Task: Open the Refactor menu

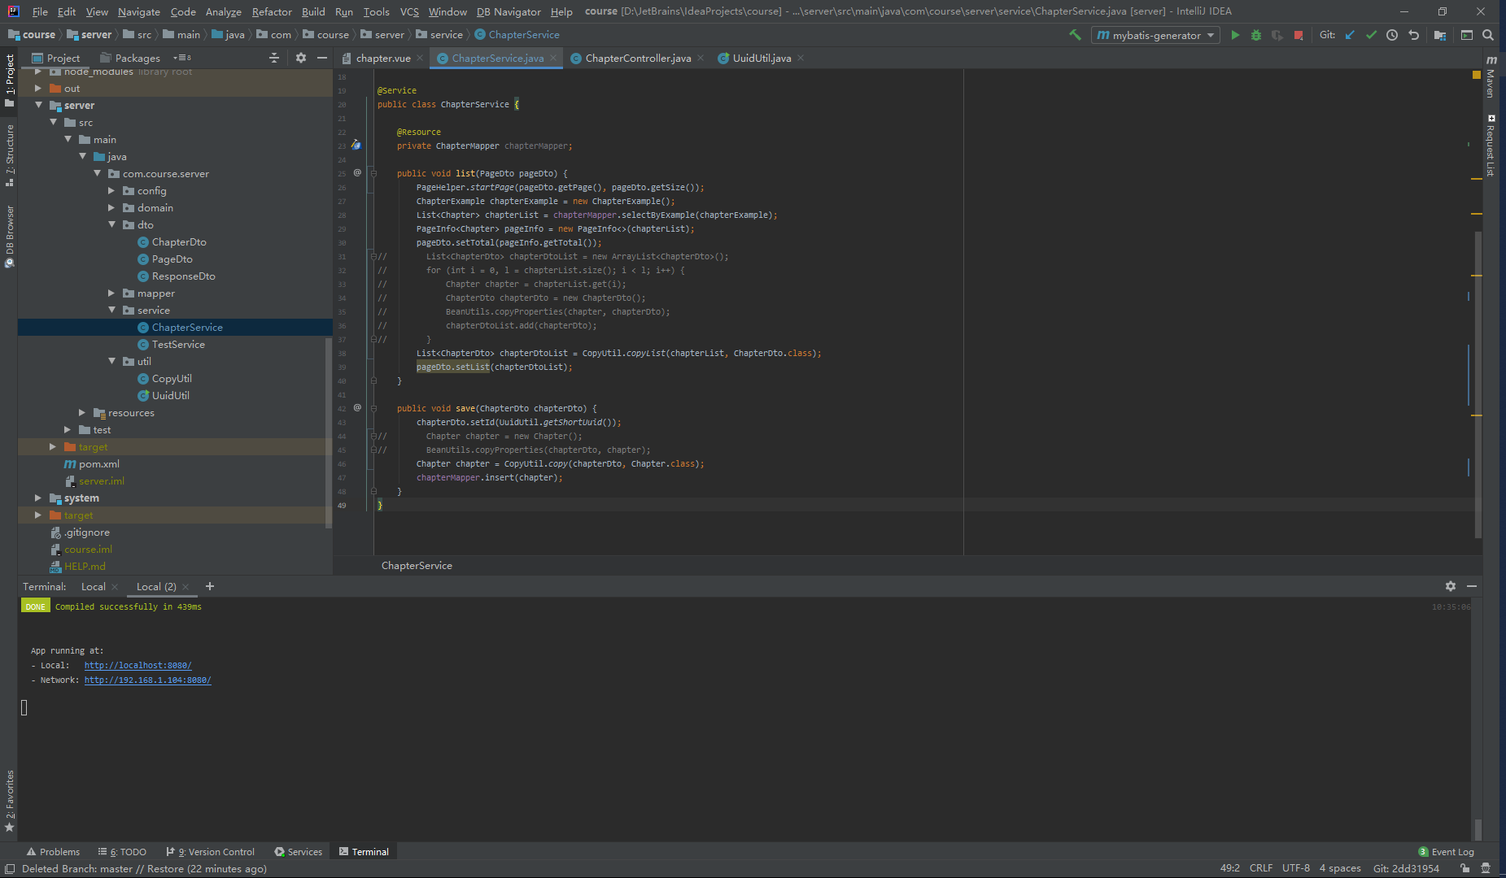Action: tap(272, 11)
